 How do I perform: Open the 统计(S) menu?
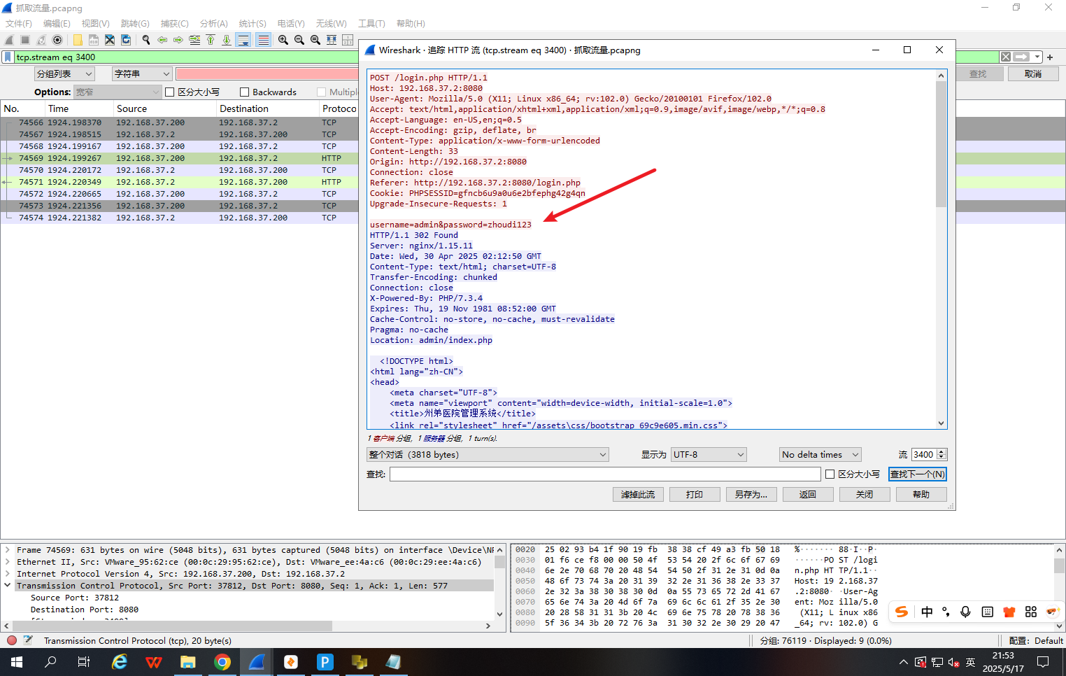(253, 24)
